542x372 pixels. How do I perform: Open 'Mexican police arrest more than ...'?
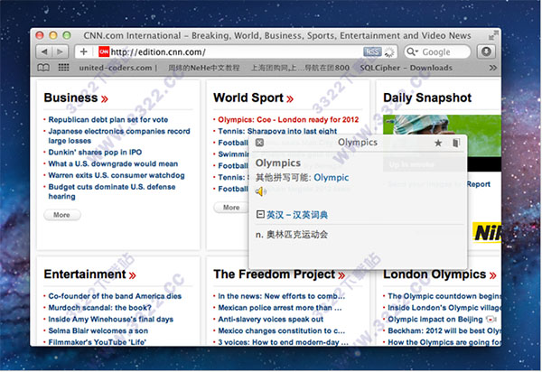pyautogui.click(x=280, y=308)
